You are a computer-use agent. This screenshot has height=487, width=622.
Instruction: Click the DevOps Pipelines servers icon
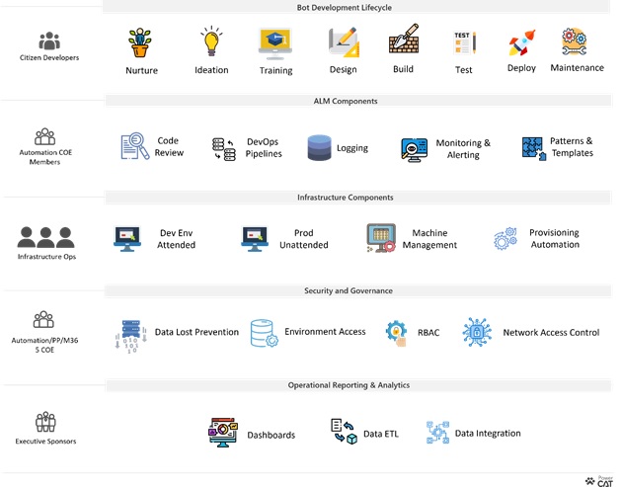pyautogui.click(x=224, y=149)
